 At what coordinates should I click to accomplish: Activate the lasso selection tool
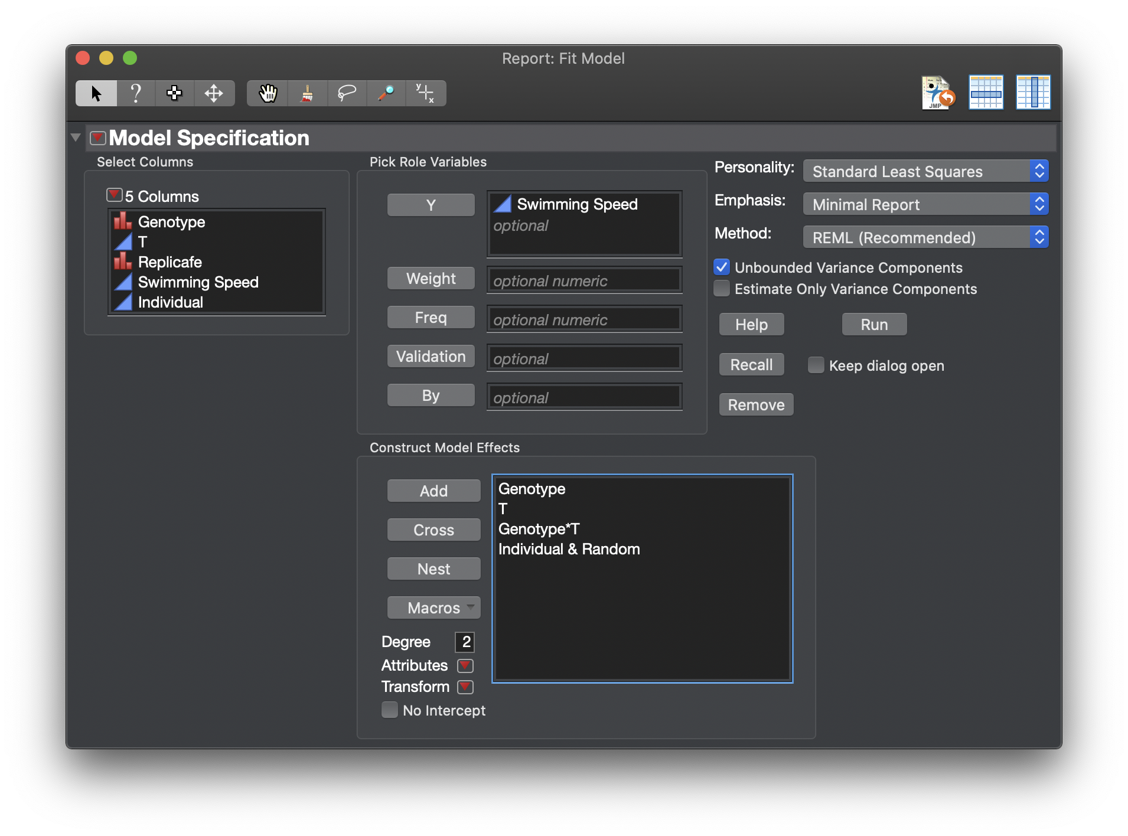tap(347, 93)
